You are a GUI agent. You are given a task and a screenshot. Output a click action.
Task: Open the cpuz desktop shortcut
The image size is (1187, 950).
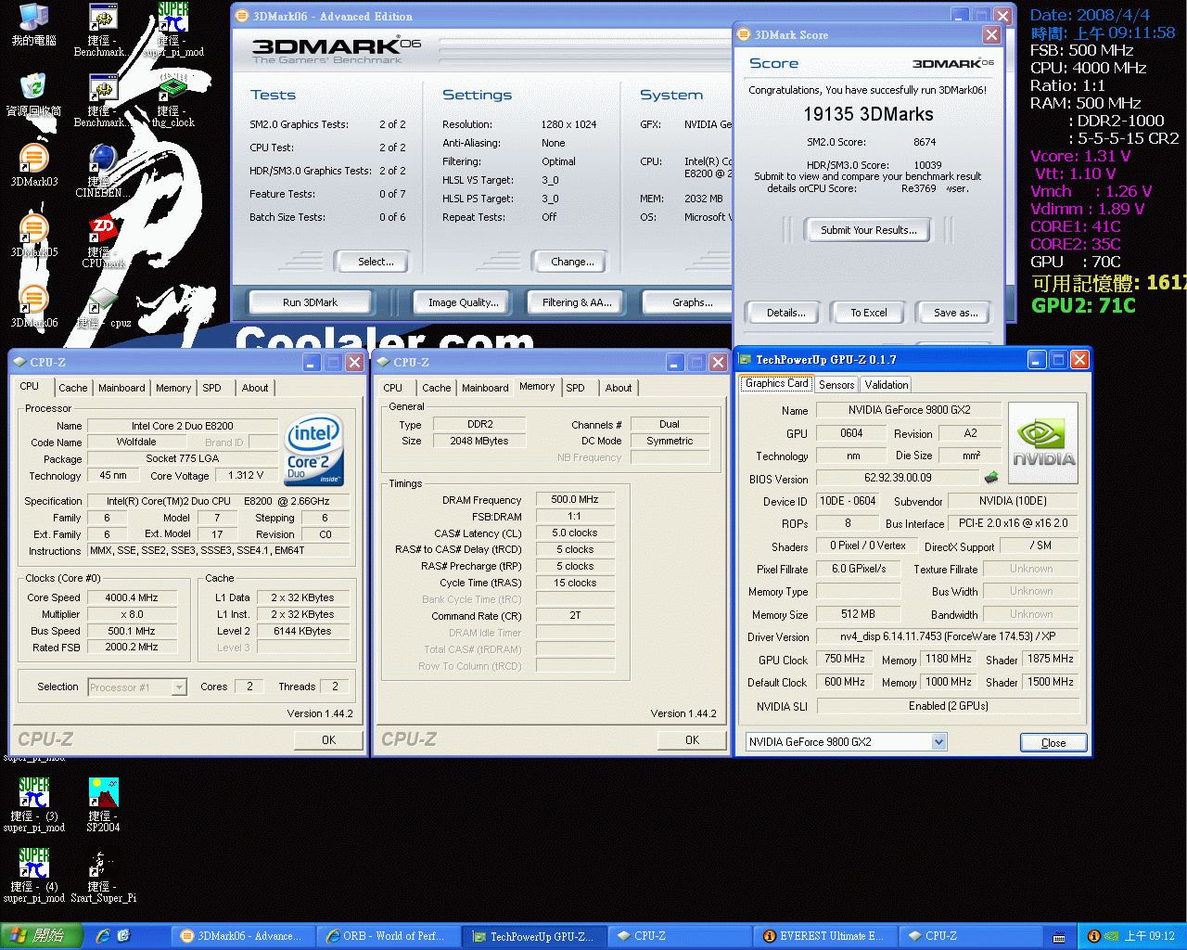tap(102, 306)
